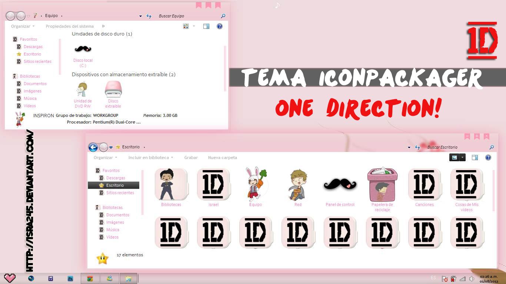Image resolution: width=506 pixels, height=284 pixels.
Task: Click the help icon in Escritorio window
Action: point(488,158)
